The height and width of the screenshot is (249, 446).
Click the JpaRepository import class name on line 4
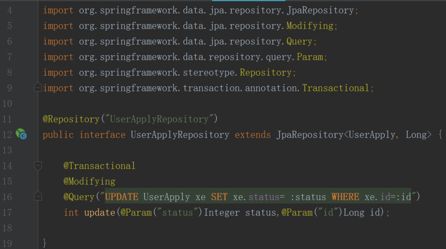(x=320, y=11)
